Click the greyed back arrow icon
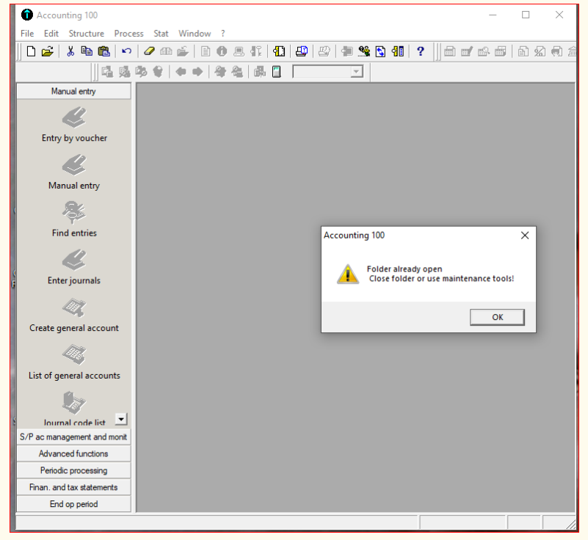588x540 pixels. point(181,72)
